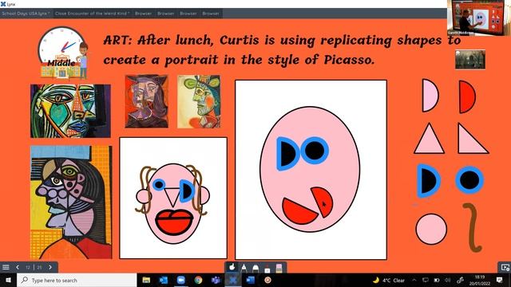This screenshot has width=511, height=287.
Task: Select the eraser tool in bottom toolbar
Action: tap(279, 268)
